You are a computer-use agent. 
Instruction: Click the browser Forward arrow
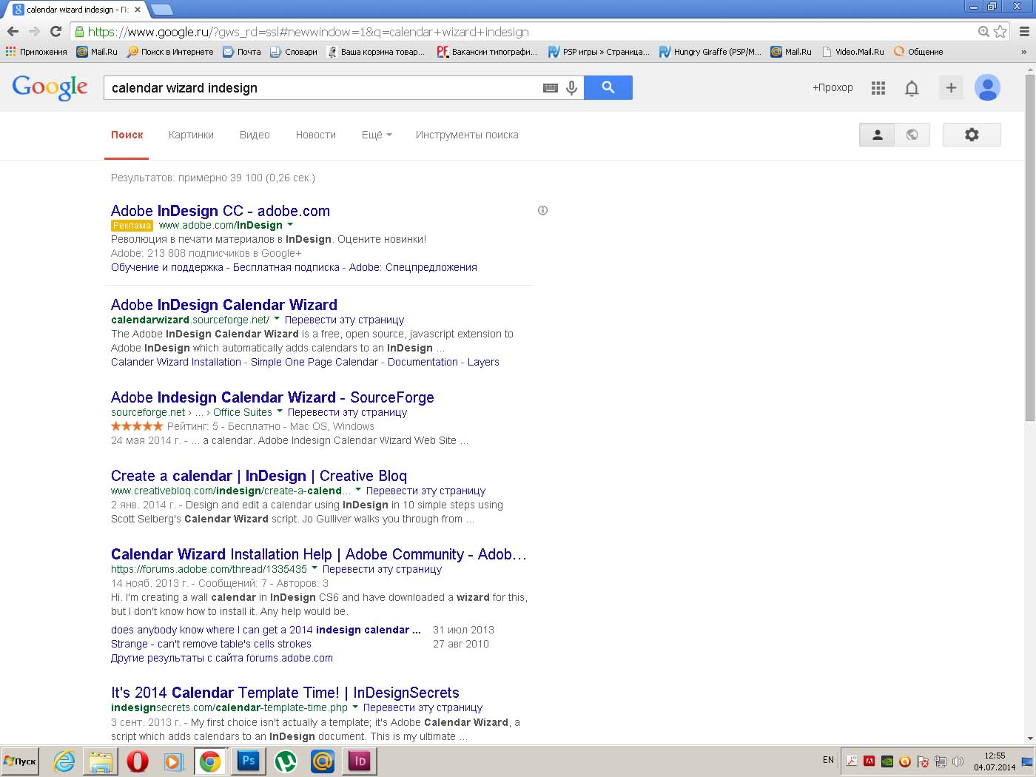[34, 31]
